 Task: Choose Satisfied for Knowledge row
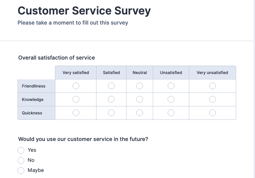(111, 99)
